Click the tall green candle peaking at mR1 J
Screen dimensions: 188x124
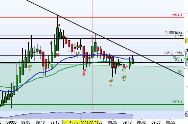[57, 39]
